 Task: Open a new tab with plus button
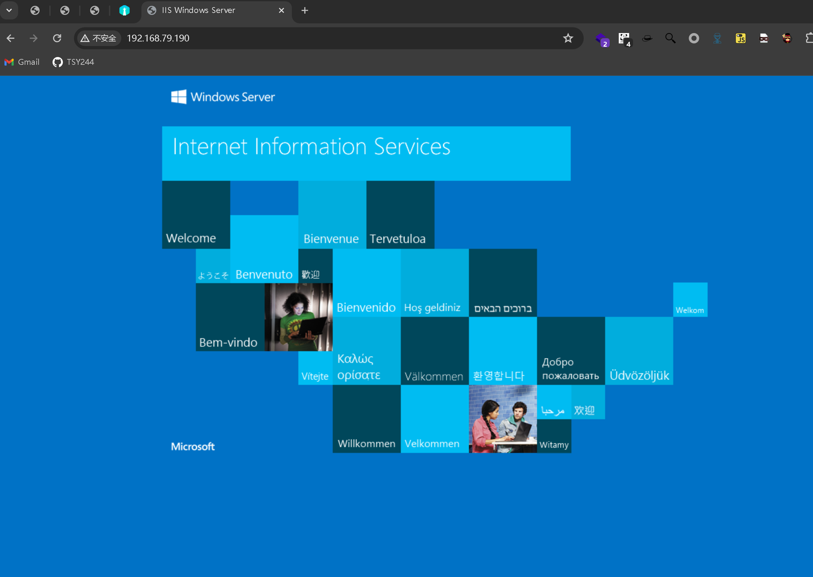[x=305, y=10]
